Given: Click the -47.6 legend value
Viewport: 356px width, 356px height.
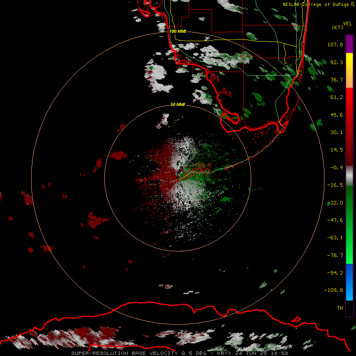Looking at the screenshot, I should pyautogui.click(x=335, y=220).
